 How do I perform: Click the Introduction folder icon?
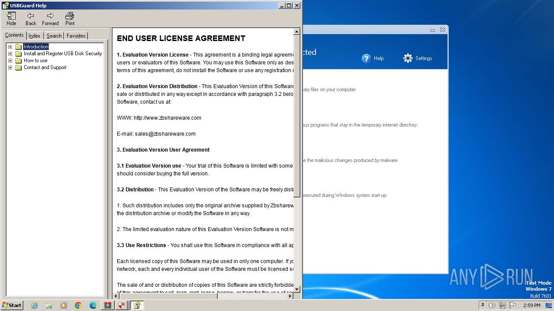tap(18, 47)
